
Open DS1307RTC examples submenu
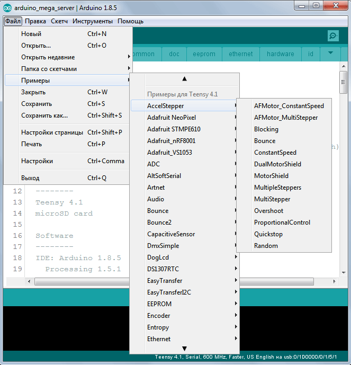click(x=184, y=269)
